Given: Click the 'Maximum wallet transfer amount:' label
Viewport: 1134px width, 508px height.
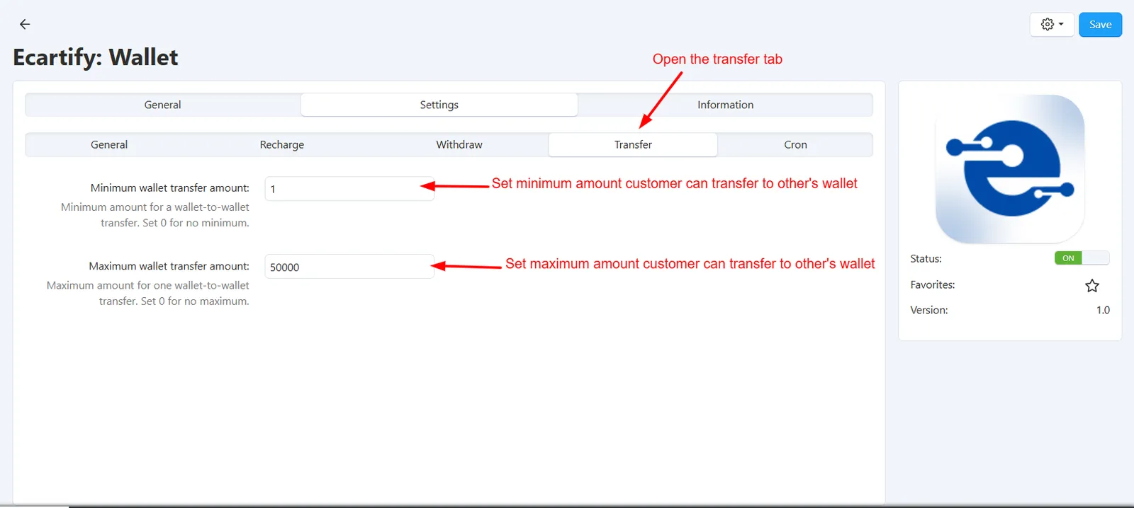Looking at the screenshot, I should tap(169, 266).
